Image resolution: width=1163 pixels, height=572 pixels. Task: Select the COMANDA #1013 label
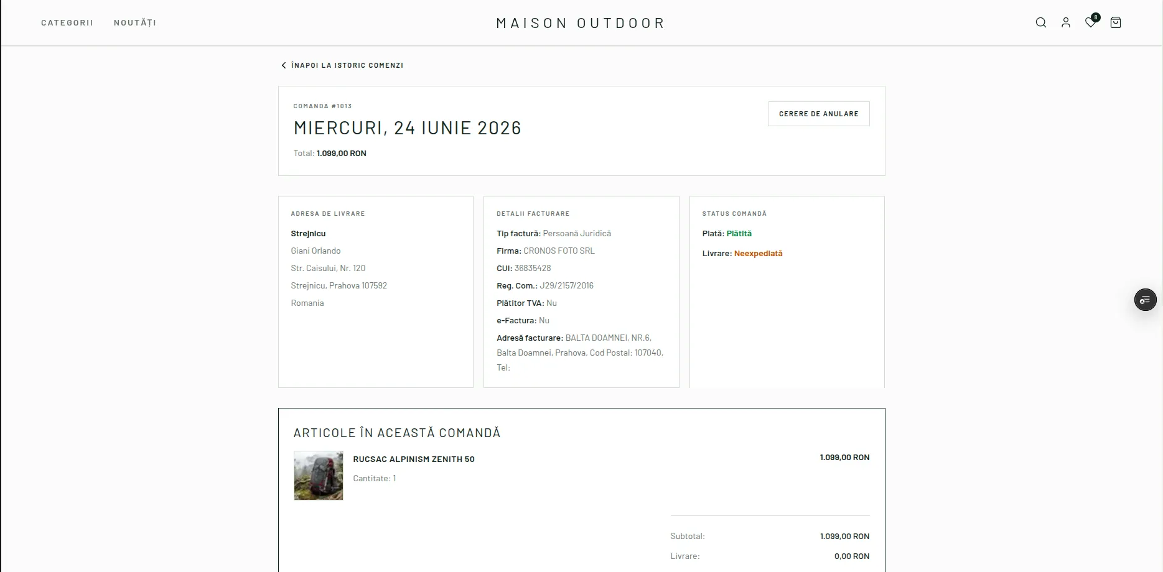coord(323,106)
